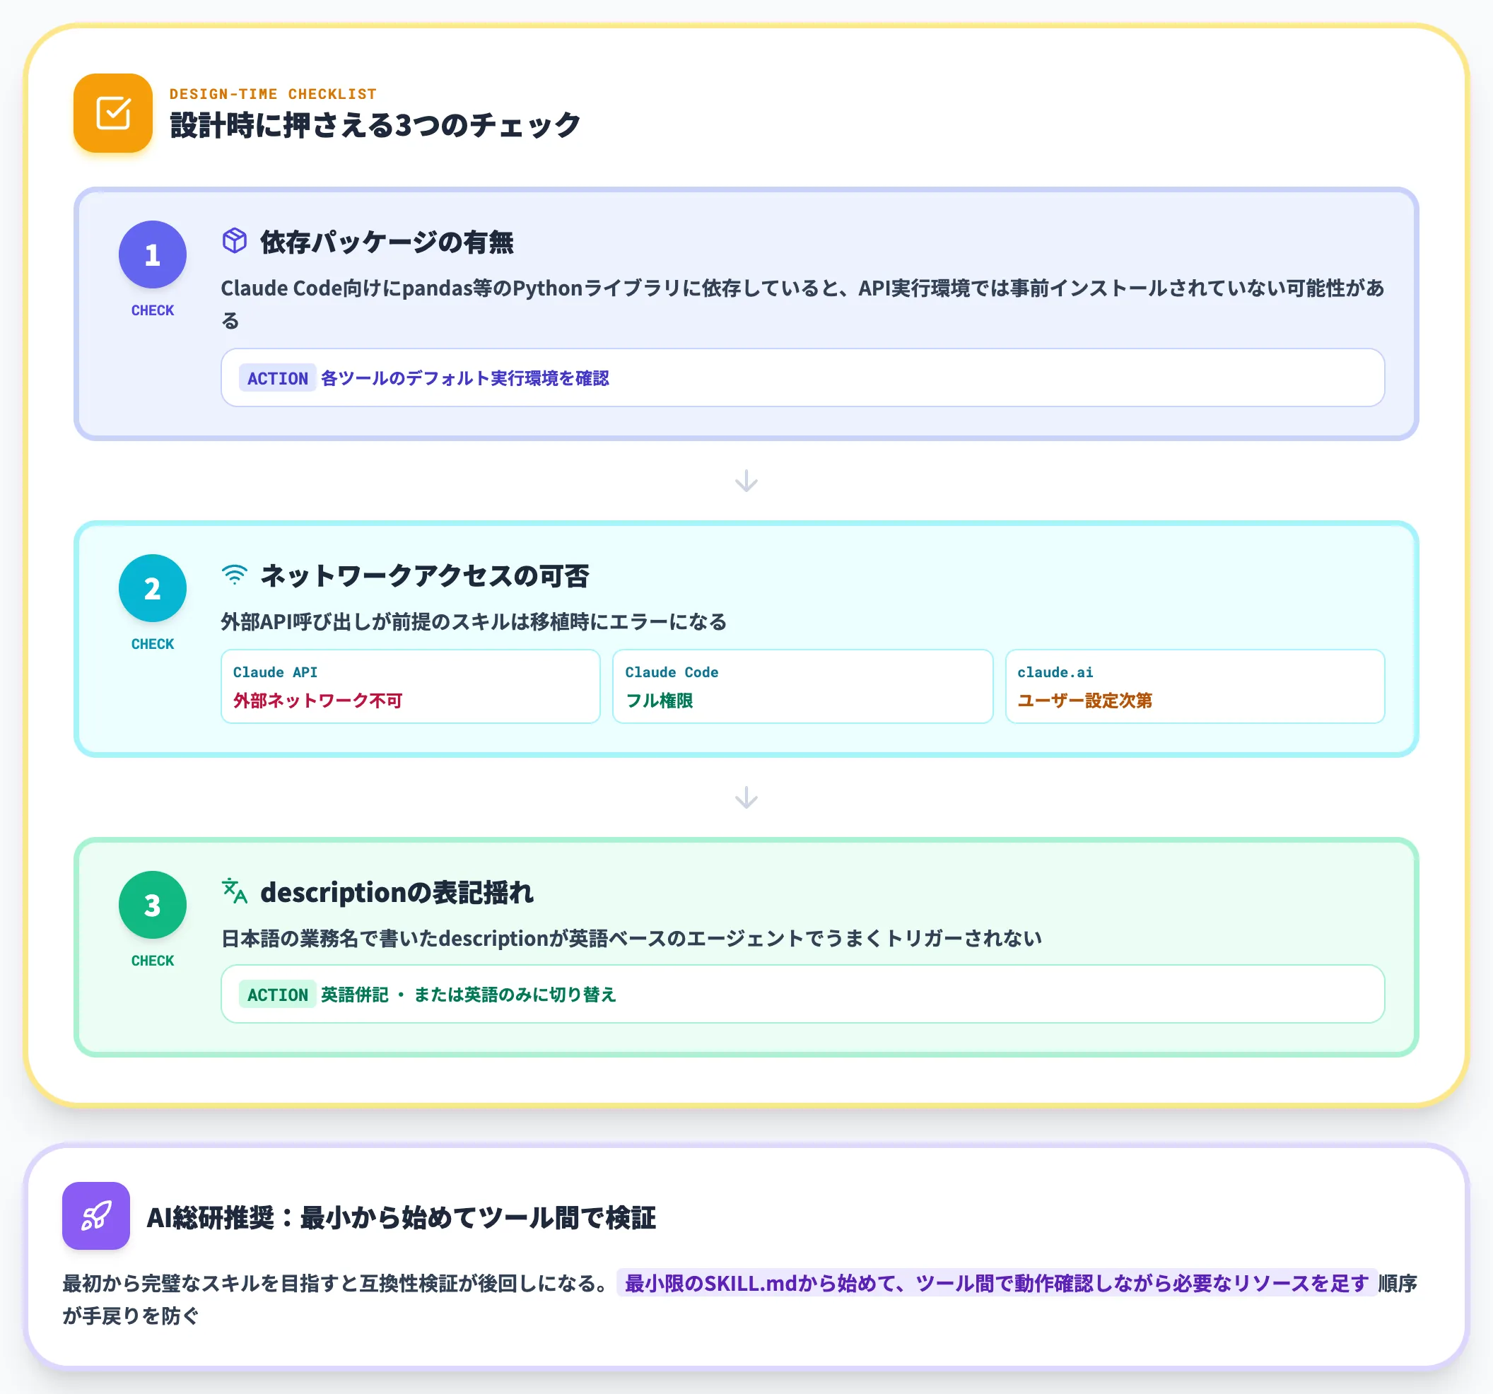The width and height of the screenshot is (1493, 1394).
Task: Click the orange checklist checkbox icon
Action: point(112,113)
